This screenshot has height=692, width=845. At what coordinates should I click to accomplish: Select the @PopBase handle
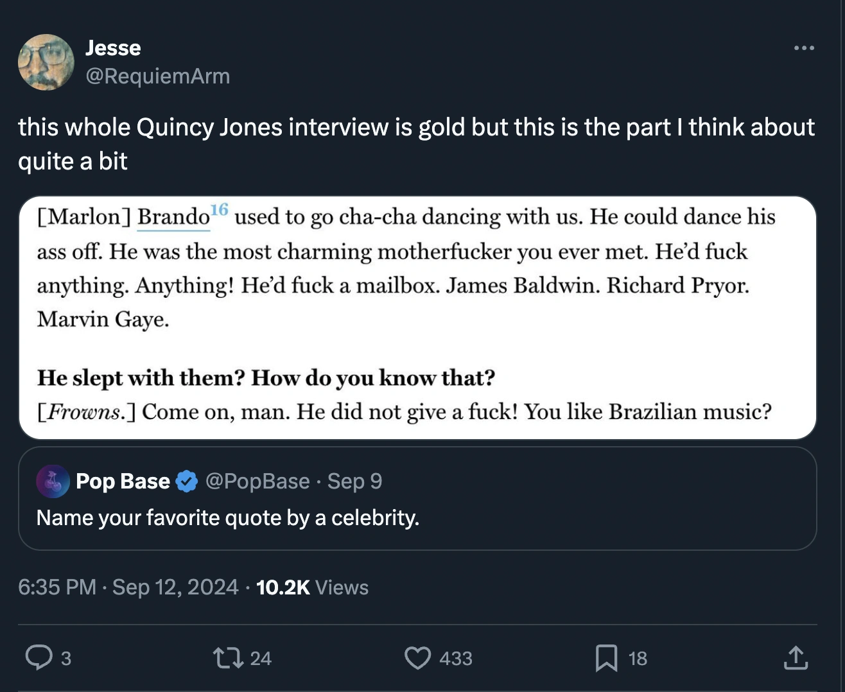click(x=257, y=481)
